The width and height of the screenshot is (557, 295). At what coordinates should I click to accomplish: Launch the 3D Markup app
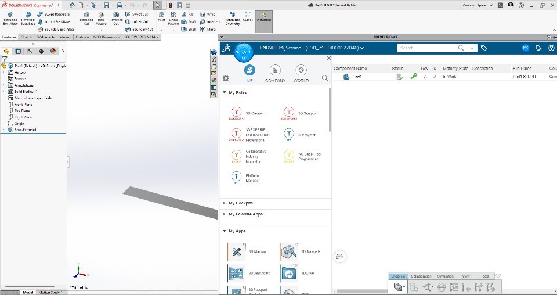tap(247, 251)
